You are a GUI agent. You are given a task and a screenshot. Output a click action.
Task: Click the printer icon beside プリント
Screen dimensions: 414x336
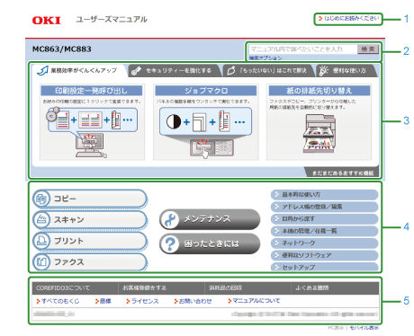[x=41, y=241]
